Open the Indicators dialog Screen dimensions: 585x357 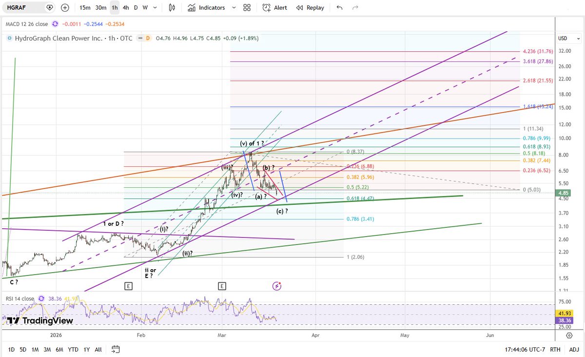[x=206, y=8]
